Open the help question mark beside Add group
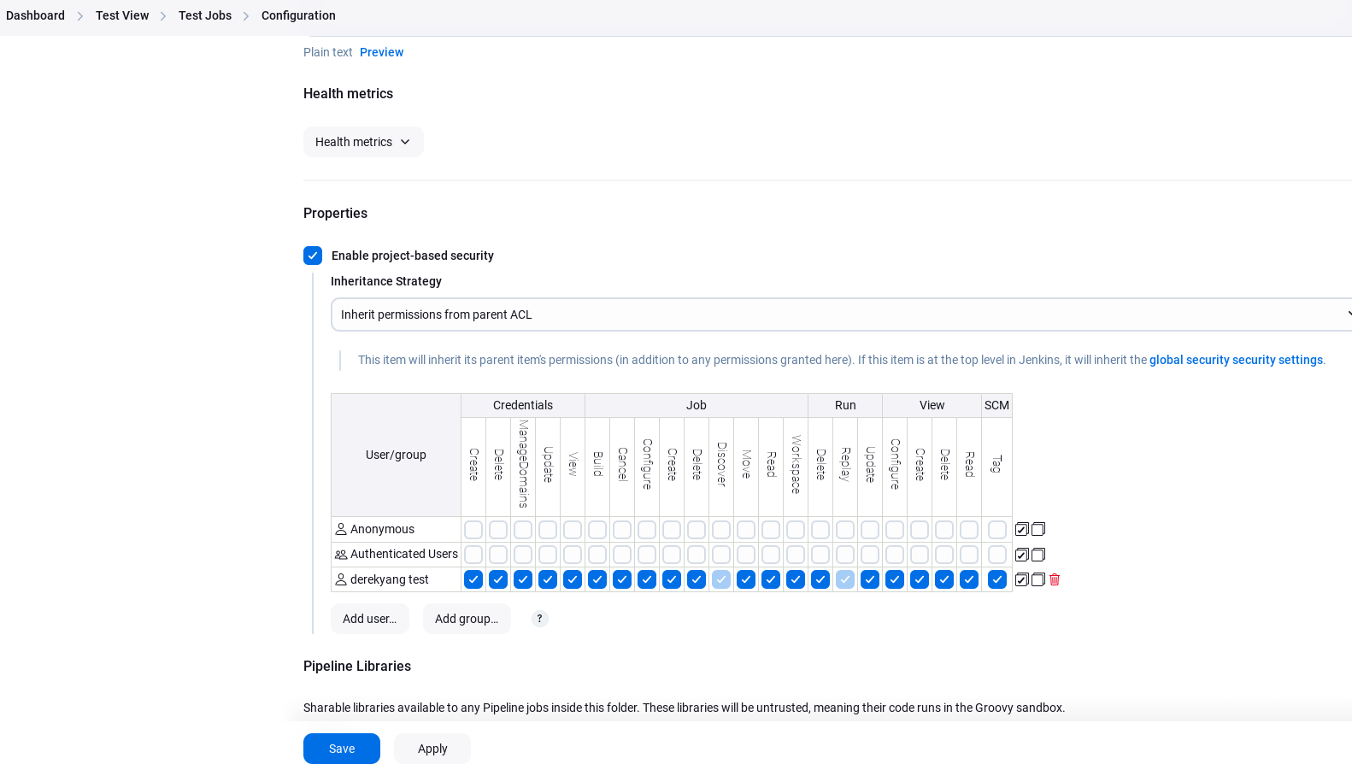The image size is (1352, 764). point(539,619)
